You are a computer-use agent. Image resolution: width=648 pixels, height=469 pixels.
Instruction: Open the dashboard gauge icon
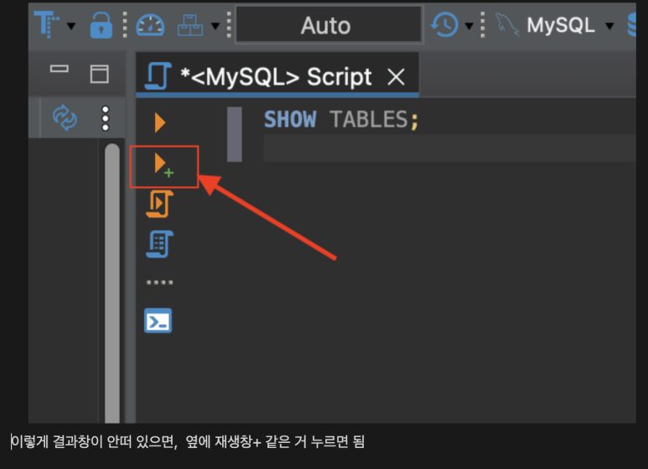150,26
